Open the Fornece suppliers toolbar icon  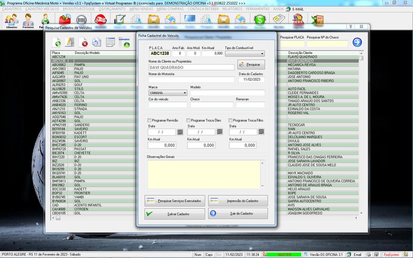pos(29,21)
